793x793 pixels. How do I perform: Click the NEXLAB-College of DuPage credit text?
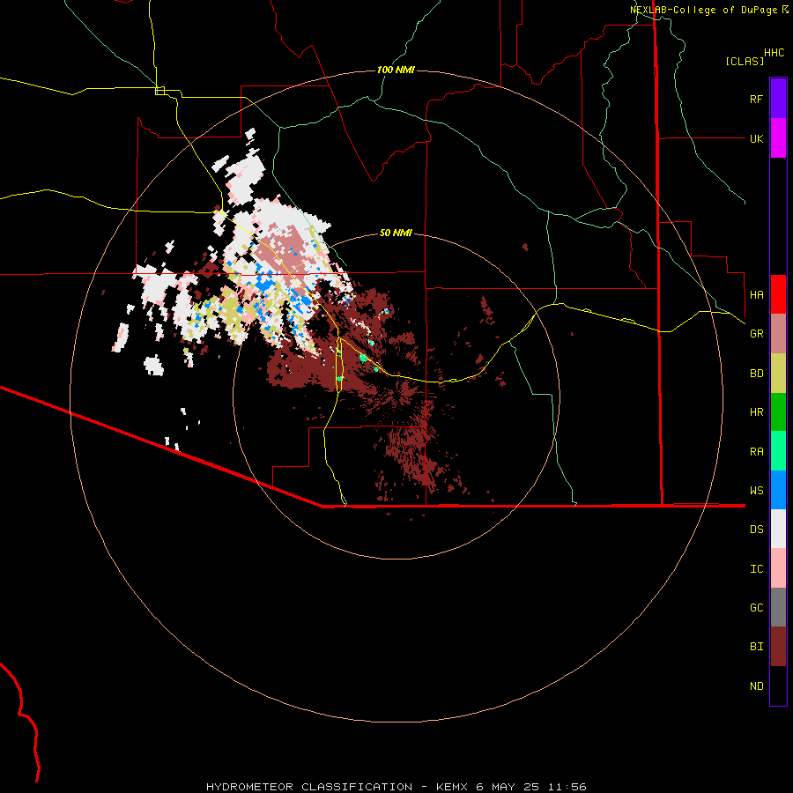tap(708, 10)
